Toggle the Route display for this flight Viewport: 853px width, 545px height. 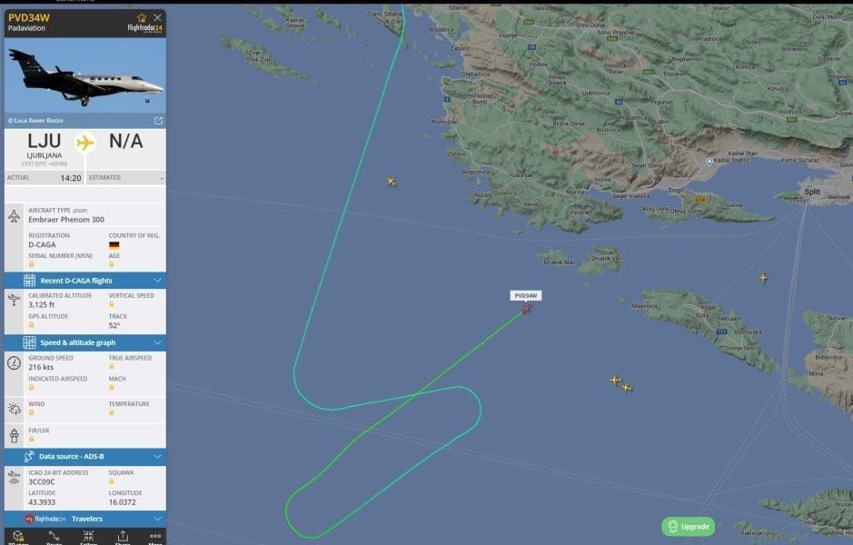(54, 538)
